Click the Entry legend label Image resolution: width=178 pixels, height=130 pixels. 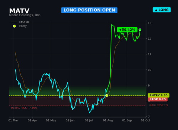tap(23, 26)
